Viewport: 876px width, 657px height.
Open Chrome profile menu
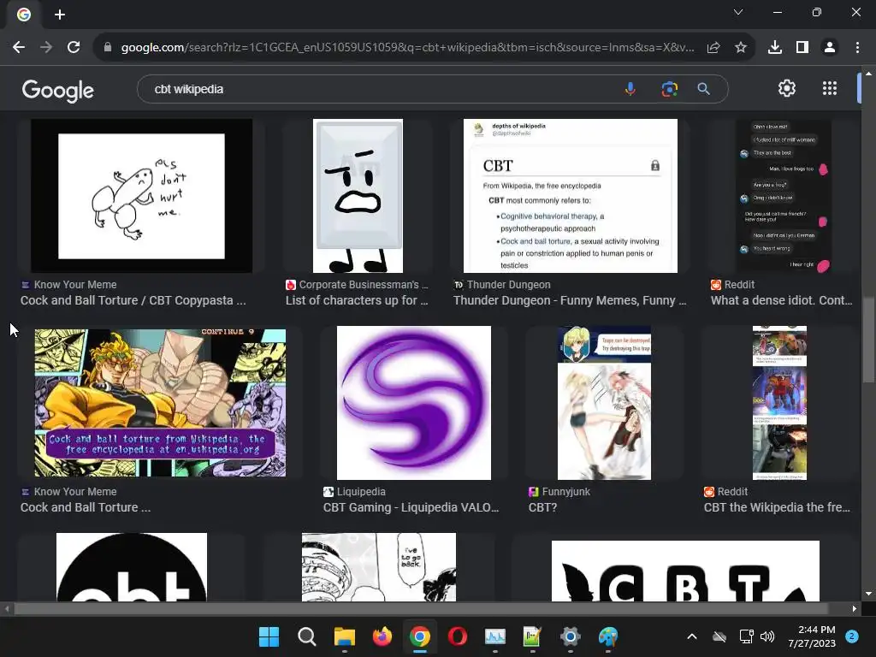pyautogui.click(x=830, y=48)
